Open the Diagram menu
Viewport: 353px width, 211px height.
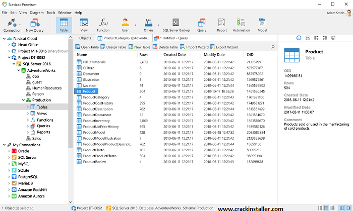(37, 13)
